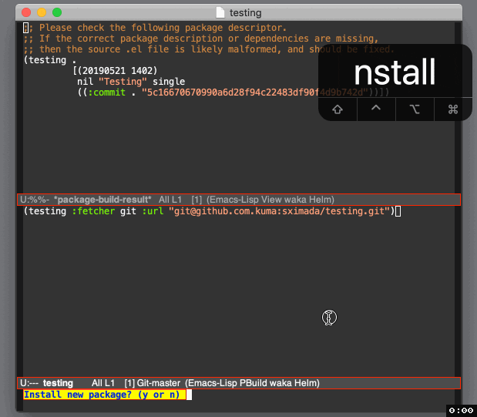Click the red close window button
Image resolution: width=477 pixels, height=417 pixels.
(x=26, y=12)
